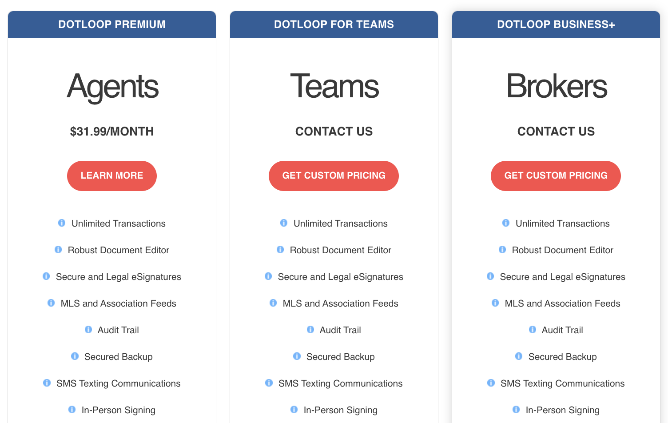Show info for Brokers SMS Texting Communications
The image size is (668, 423).
491,383
